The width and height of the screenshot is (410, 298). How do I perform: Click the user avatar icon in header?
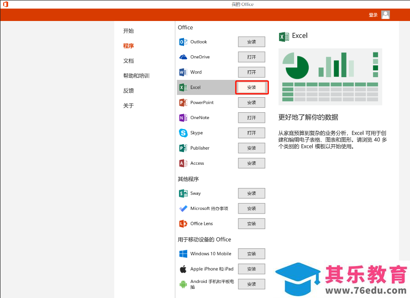pyautogui.click(x=385, y=15)
